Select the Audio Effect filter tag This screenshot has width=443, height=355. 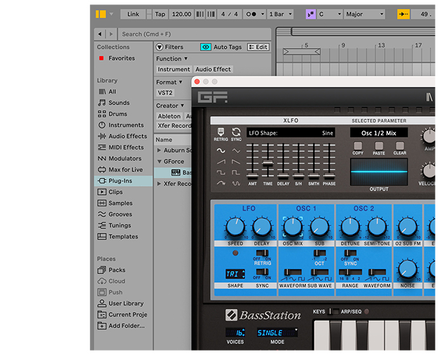213,70
